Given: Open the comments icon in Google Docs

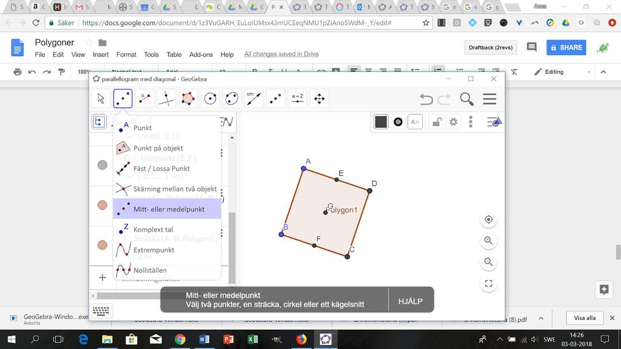Looking at the screenshot, I should click(531, 47).
